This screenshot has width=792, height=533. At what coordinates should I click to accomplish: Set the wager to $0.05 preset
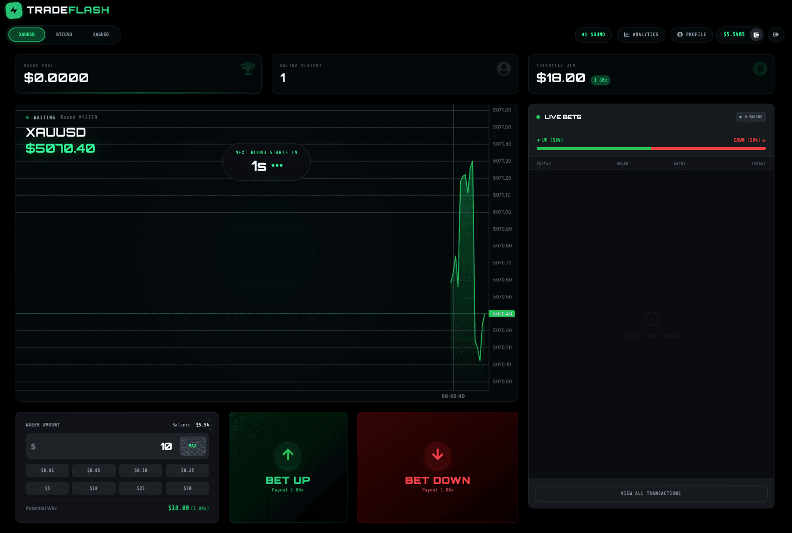click(94, 470)
